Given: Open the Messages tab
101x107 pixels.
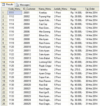Looking at the screenshot, I should tap(22, 5).
